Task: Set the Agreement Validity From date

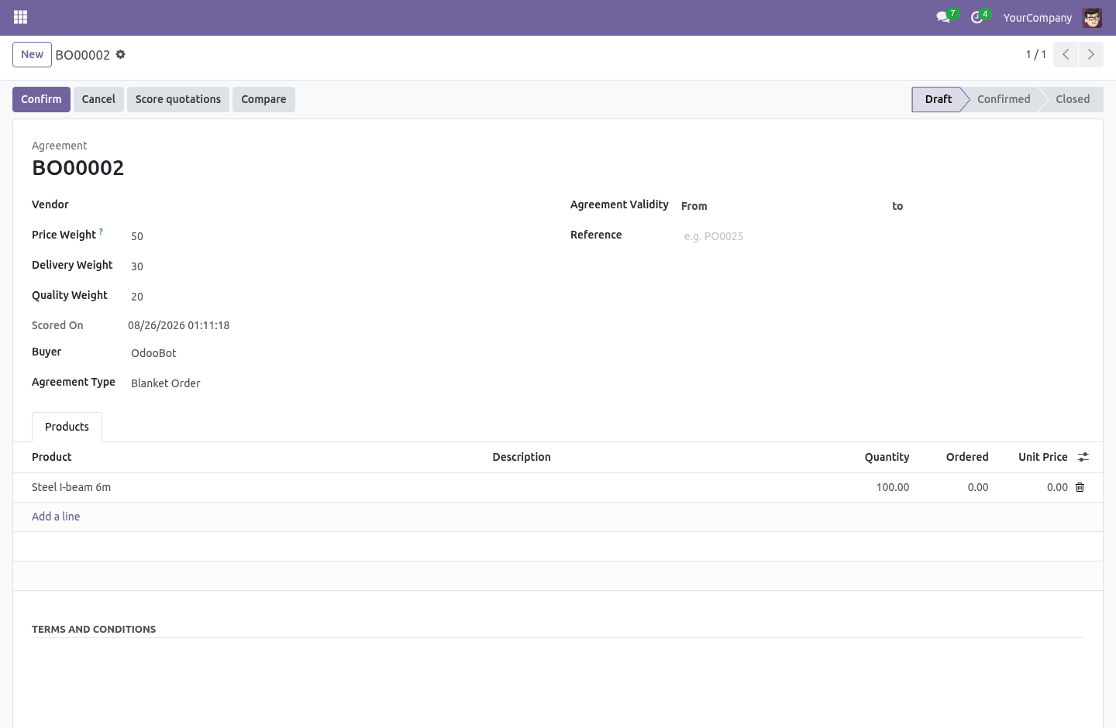Action: click(x=798, y=206)
